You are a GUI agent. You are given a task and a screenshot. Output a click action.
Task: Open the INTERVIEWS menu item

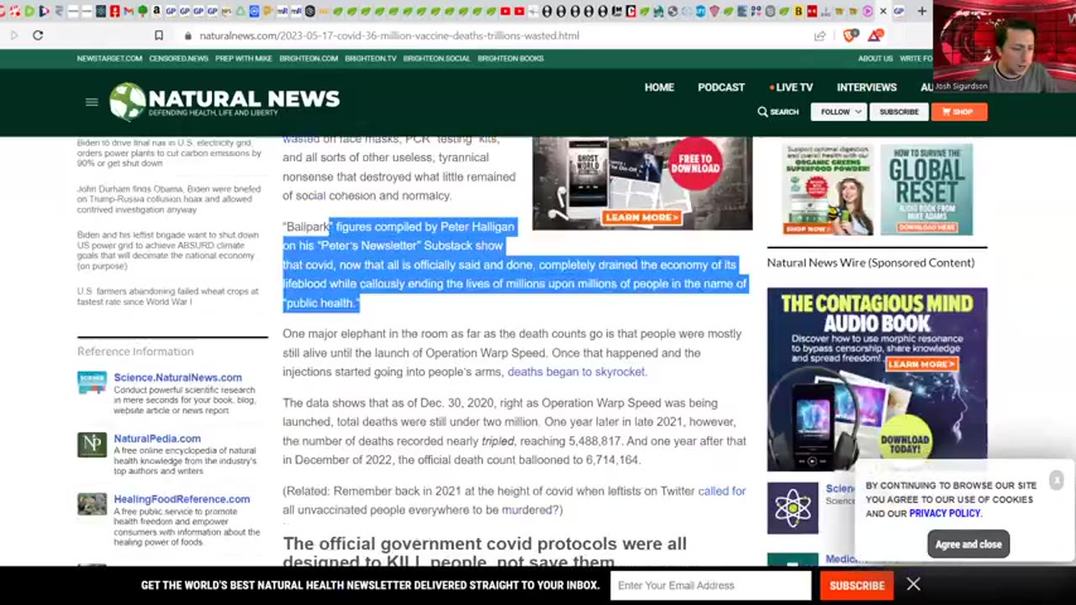[x=867, y=87]
